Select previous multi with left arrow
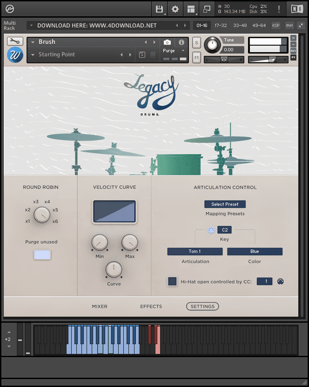Image resolution: width=309 pixels, height=387 pixels. [177, 26]
